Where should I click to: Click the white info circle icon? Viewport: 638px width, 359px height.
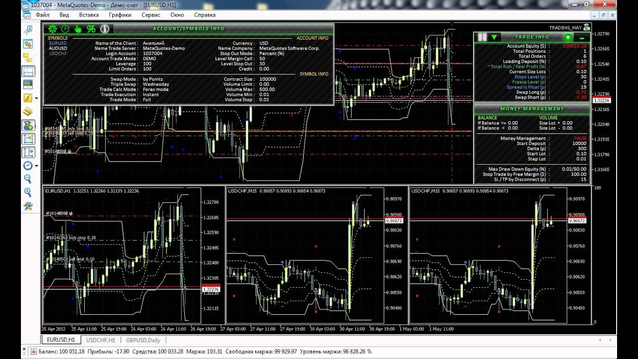click(105, 29)
